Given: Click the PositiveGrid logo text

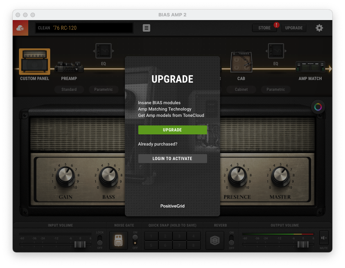Looking at the screenshot, I should [x=172, y=206].
